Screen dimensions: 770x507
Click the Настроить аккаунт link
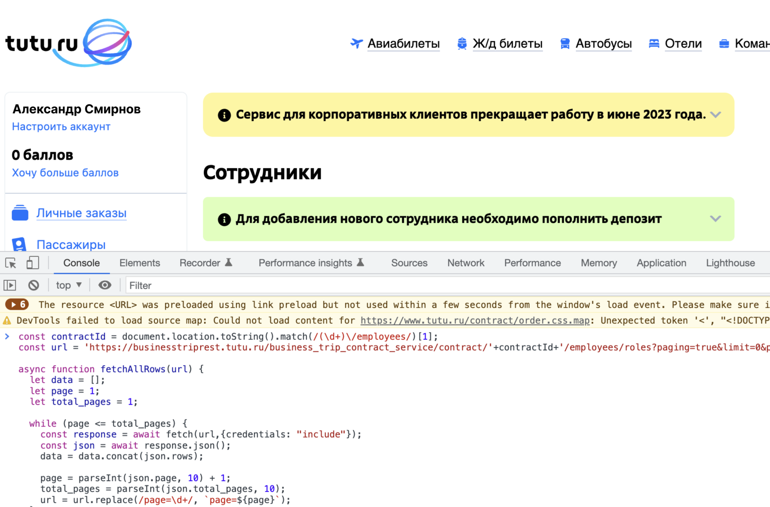click(x=61, y=127)
